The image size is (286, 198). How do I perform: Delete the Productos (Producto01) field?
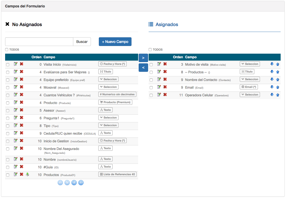21,174
